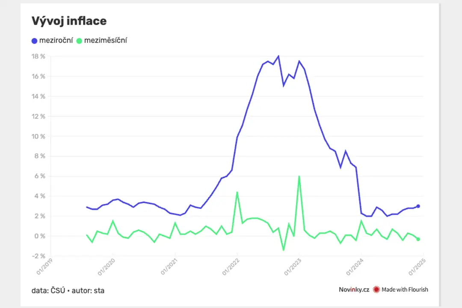Select the blue endpoint marker of meziroční line

pyautogui.click(x=418, y=206)
